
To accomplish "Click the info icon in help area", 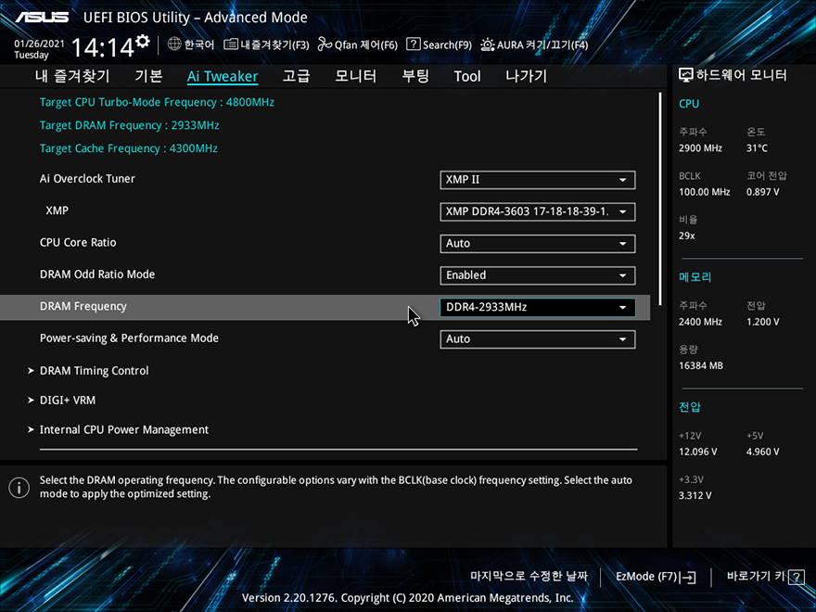I will (19, 488).
